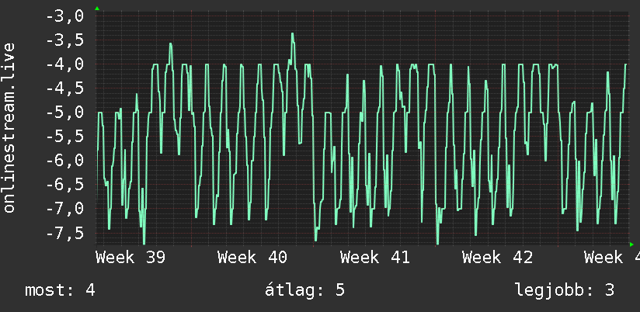Click the 'Week 40' x-axis label
The height and width of the screenshot is (312, 640).
(252, 258)
